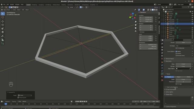Click the eyedropper next to Taper Object

tap(190, 69)
